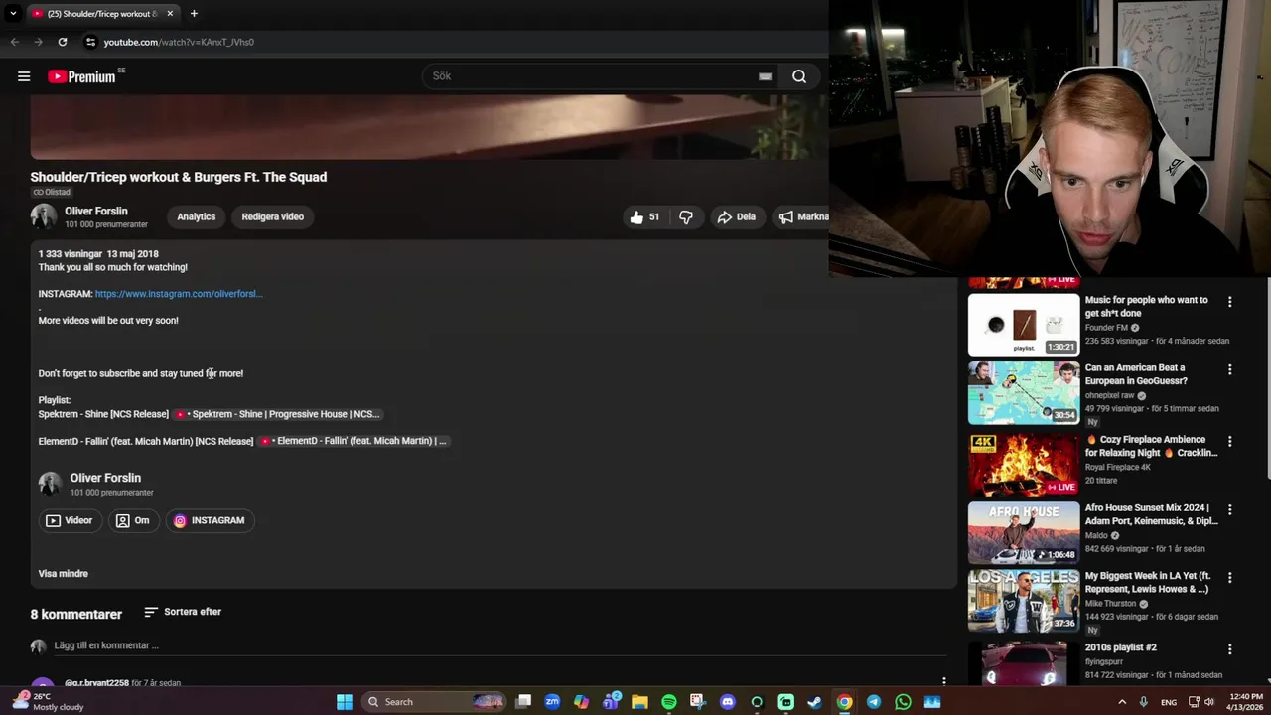Open the Sortera efter sort menu
Image resolution: width=1271 pixels, height=715 pixels.
[x=183, y=612]
